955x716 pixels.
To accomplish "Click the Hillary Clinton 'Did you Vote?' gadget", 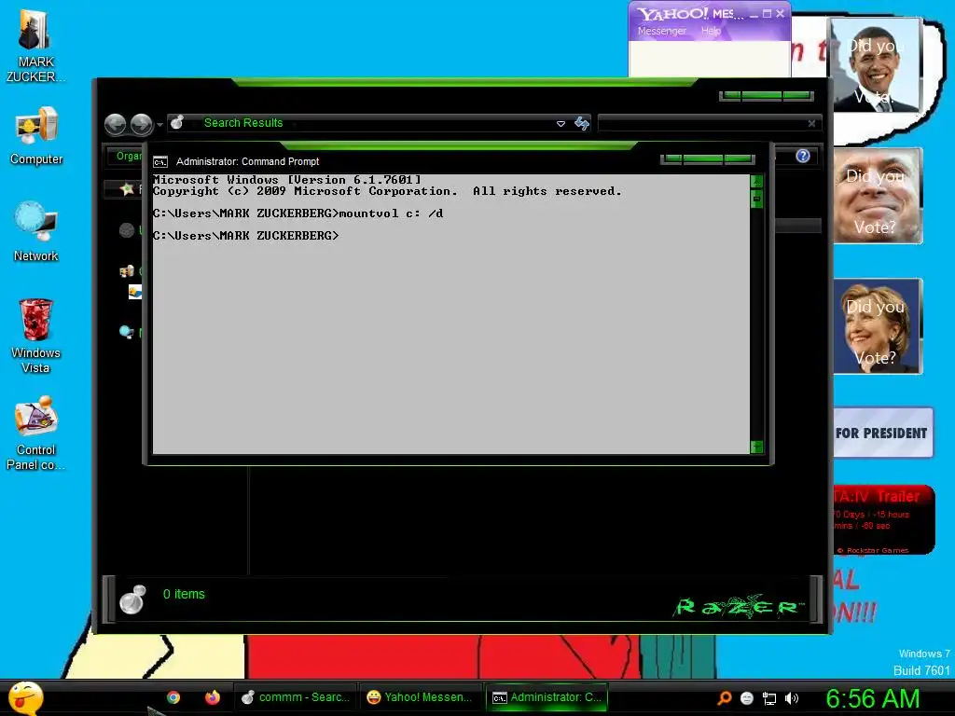I will 878,325.
